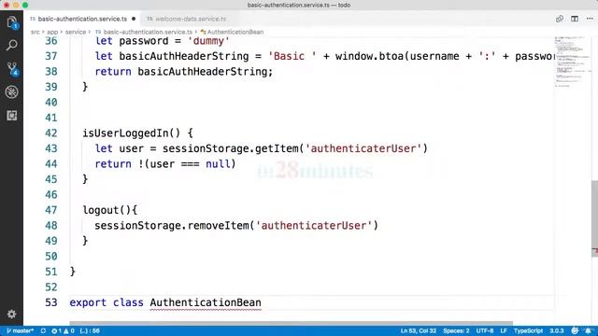
Task: Click the app breadcrumb
Action: tap(52, 32)
